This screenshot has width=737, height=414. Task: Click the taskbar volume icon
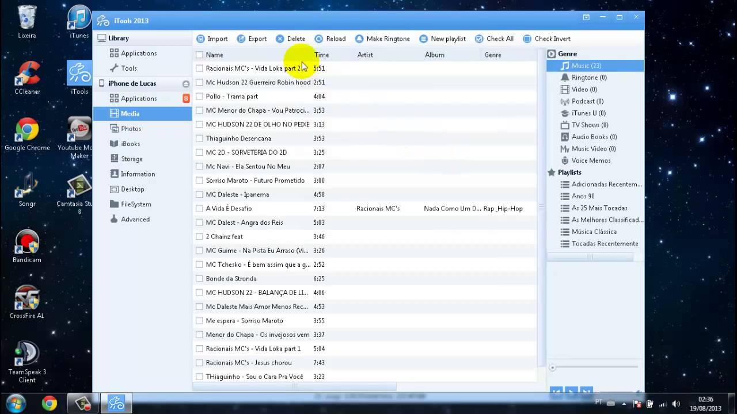tap(676, 404)
